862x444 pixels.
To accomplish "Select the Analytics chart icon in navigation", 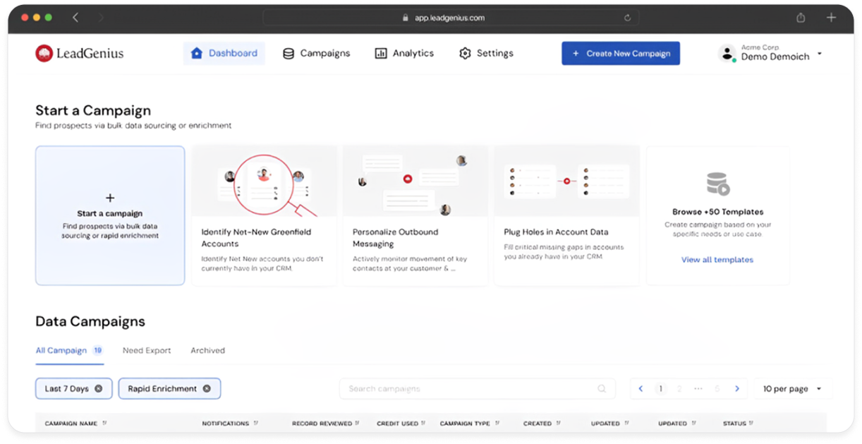I will pos(380,53).
